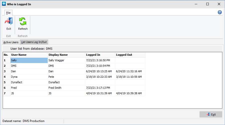Select the DMS user row

pos(74,66)
